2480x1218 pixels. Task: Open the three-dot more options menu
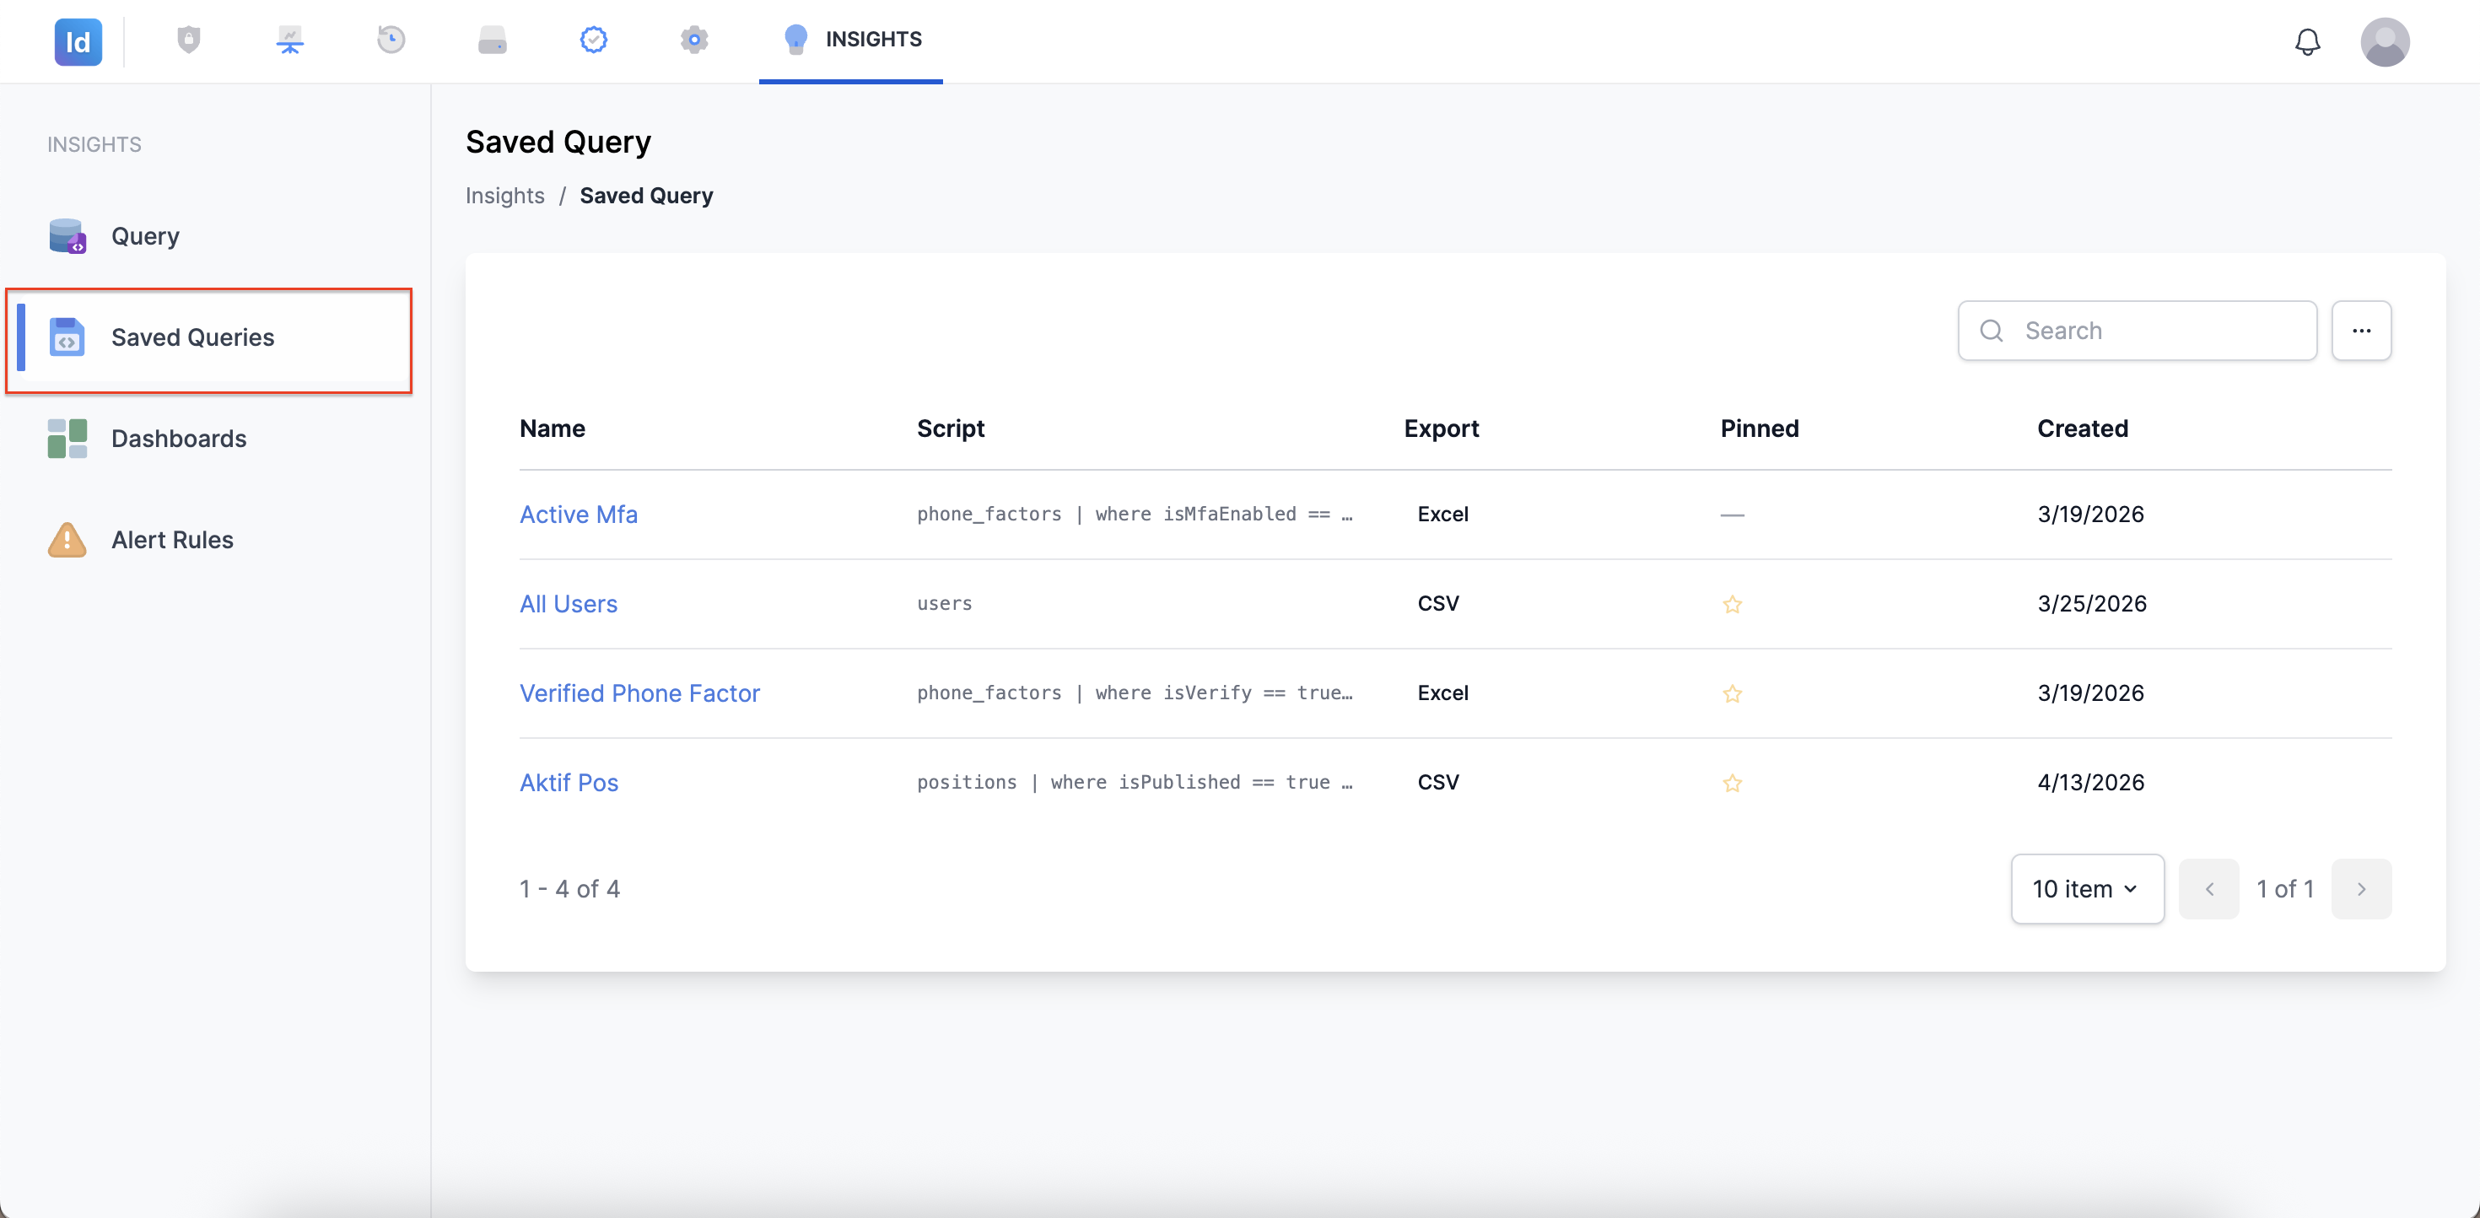tap(2362, 331)
